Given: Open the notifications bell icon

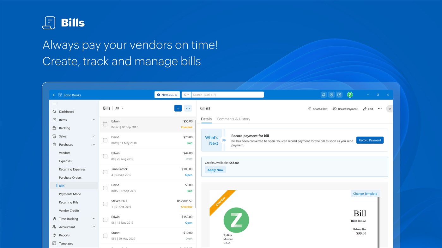Looking at the screenshot, I should click(323, 95).
